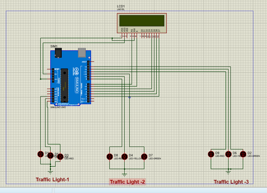Screen dimensions: 267x193
Task: Select the LED-RED D3 symbol
Action: (60, 156)
